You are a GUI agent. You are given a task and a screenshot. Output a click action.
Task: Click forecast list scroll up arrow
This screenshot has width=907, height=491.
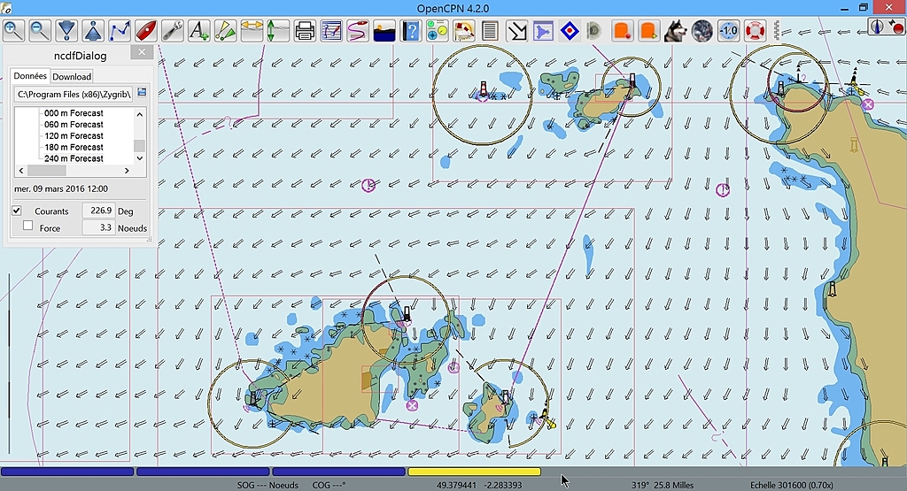(139, 114)
